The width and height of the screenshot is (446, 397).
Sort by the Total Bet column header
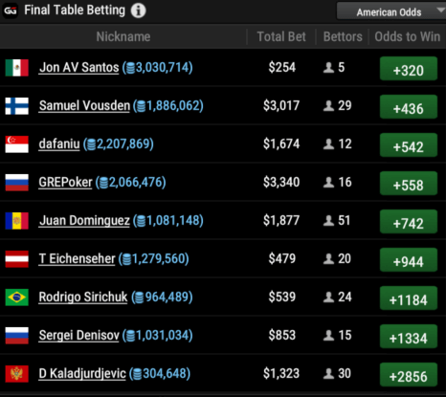point(281,36)
